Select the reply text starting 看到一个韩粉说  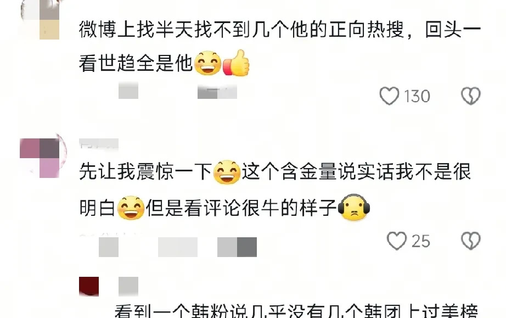(x=296, y=310)
